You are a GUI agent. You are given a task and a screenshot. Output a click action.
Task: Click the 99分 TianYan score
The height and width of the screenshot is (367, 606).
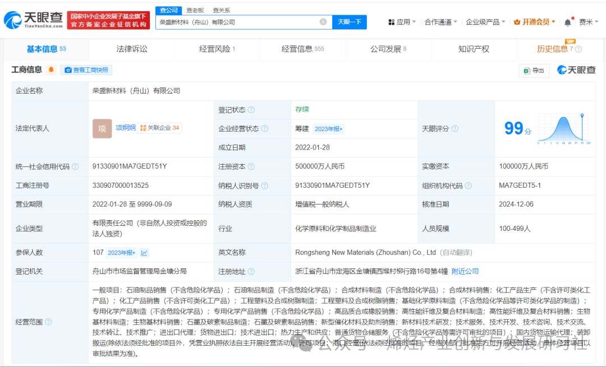[x=517, y=128]
